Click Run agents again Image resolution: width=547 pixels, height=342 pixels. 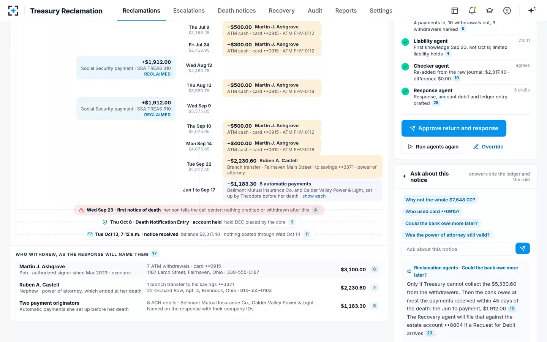[433, 147]
